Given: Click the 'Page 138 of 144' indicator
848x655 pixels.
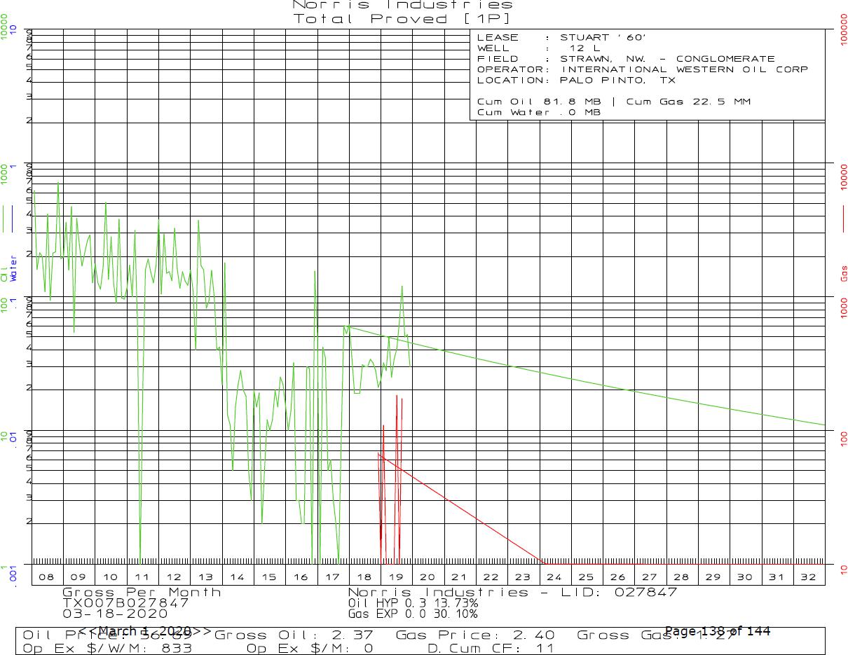Looking at the screenshot, I should point(717,631).
